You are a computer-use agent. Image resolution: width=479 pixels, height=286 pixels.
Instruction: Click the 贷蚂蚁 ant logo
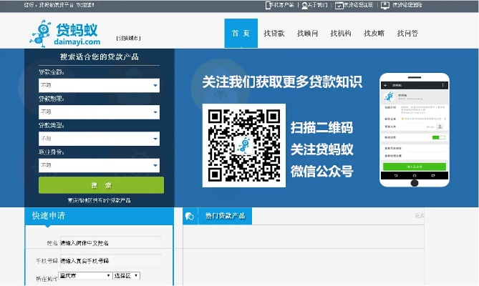[x=65, y=33]
